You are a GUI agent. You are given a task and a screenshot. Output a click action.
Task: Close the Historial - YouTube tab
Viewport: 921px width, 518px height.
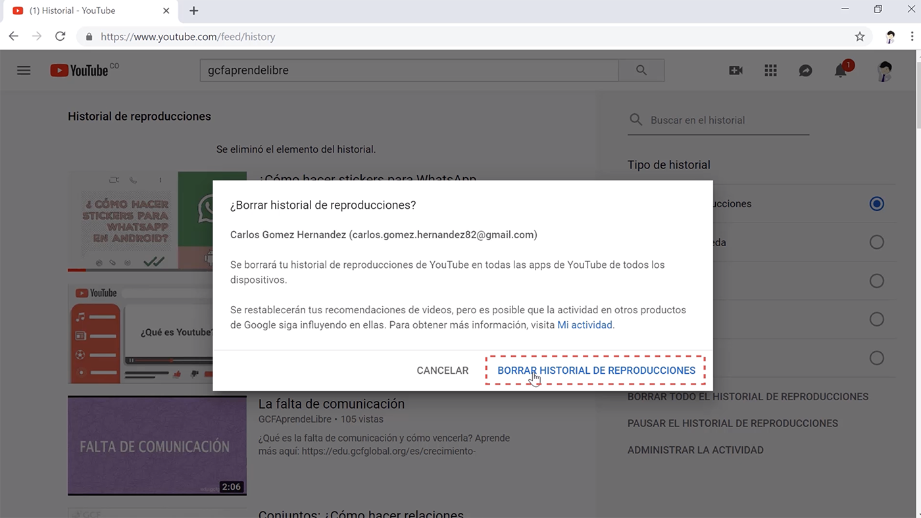pos(166,11)
